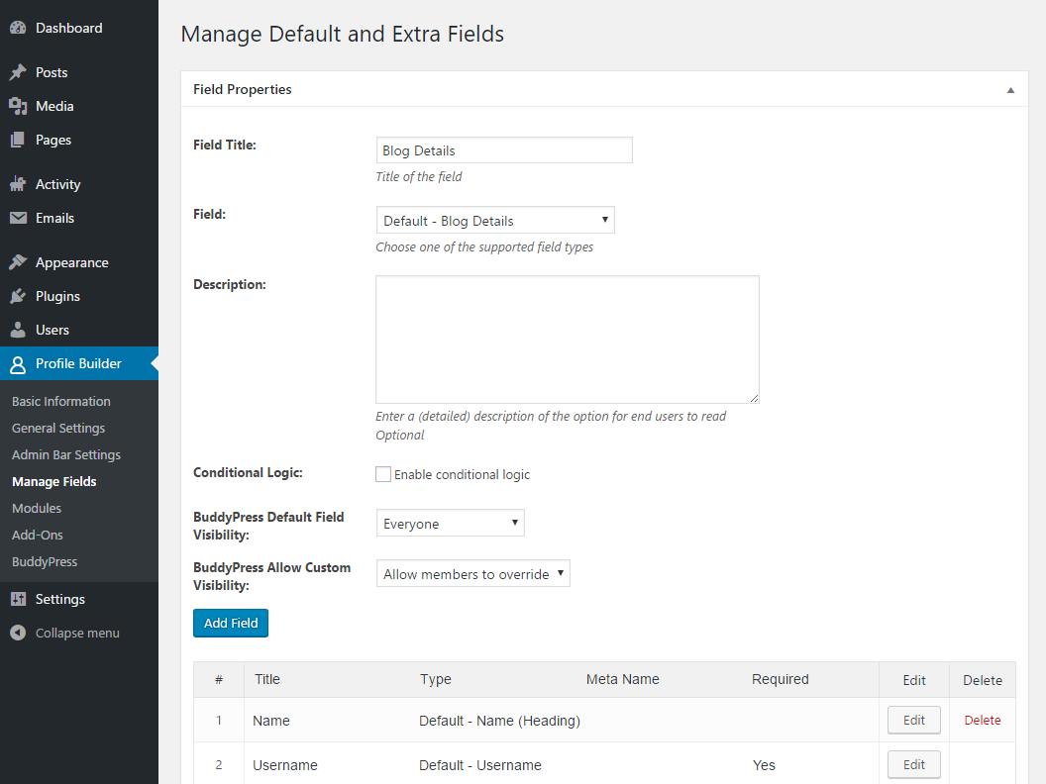Click the Activity icon in sidebar

pyautogui.click(x=18, y=184)
